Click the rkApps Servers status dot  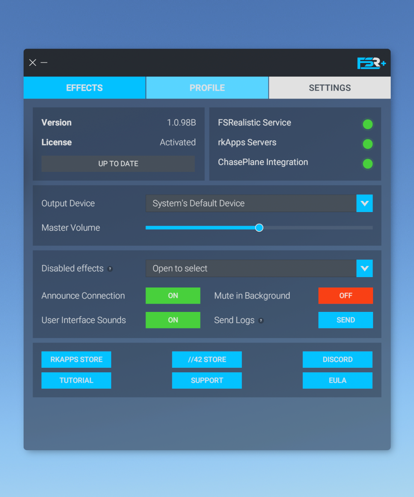pos(368,144)
